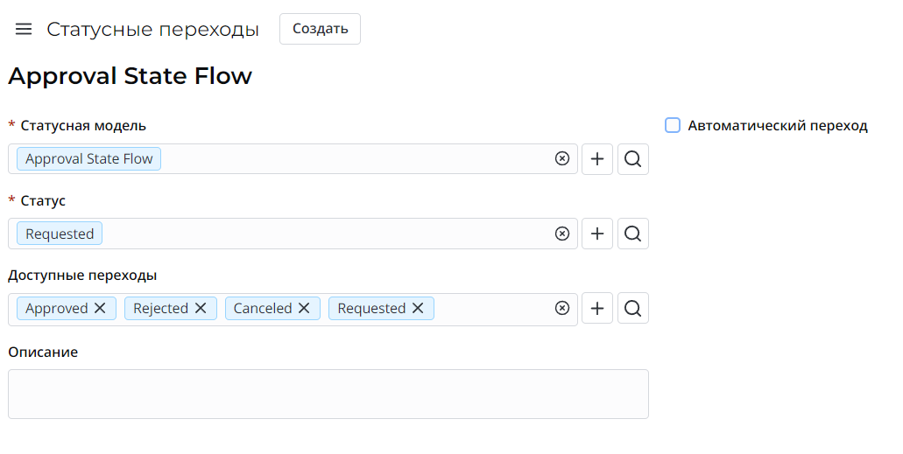This screenshot has height=454, width=903.
Task: Add new record for Статус field
Action: [x=597, y=234]
